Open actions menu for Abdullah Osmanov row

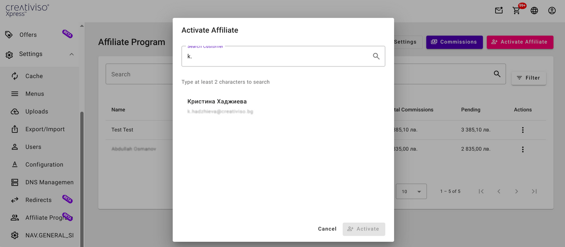pos(523,149)
